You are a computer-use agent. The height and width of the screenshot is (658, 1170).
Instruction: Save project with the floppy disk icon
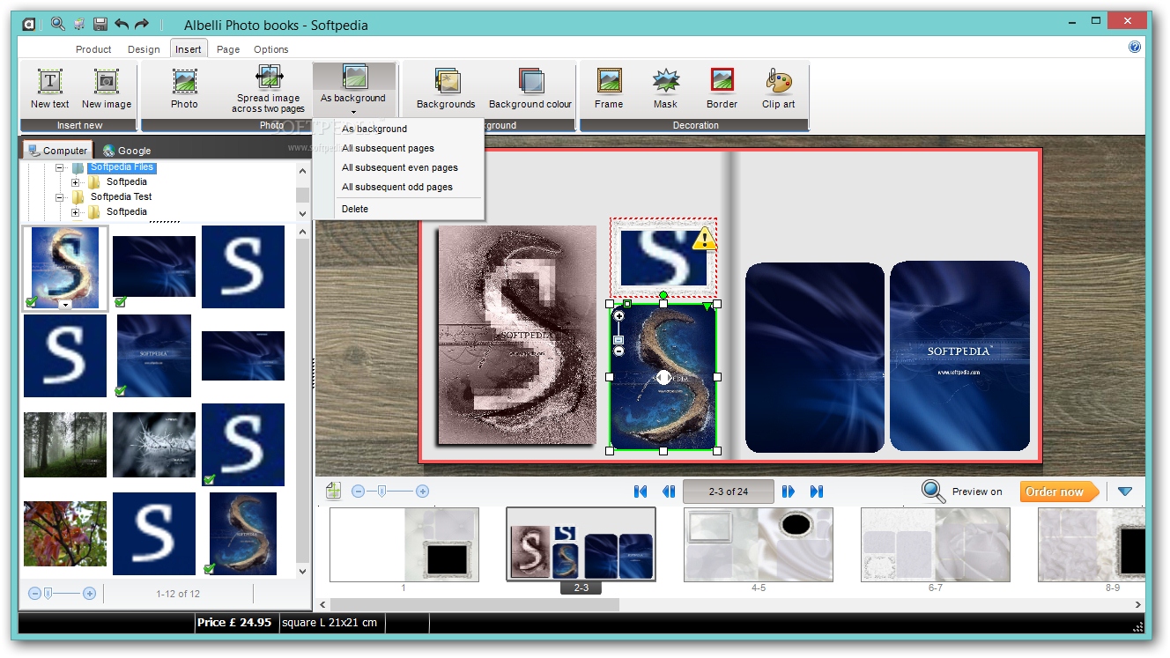click(x=100, y=24)
